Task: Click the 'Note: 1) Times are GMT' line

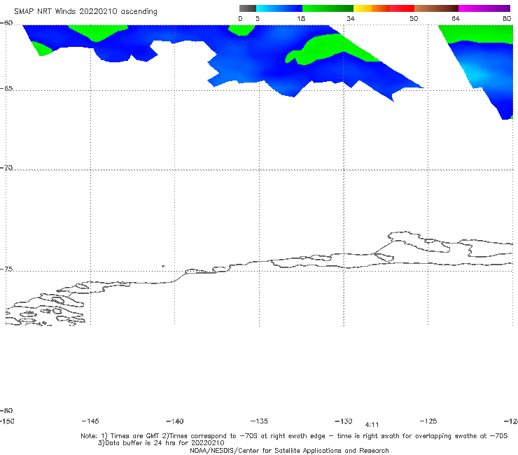Action: [x=294, y=436]
